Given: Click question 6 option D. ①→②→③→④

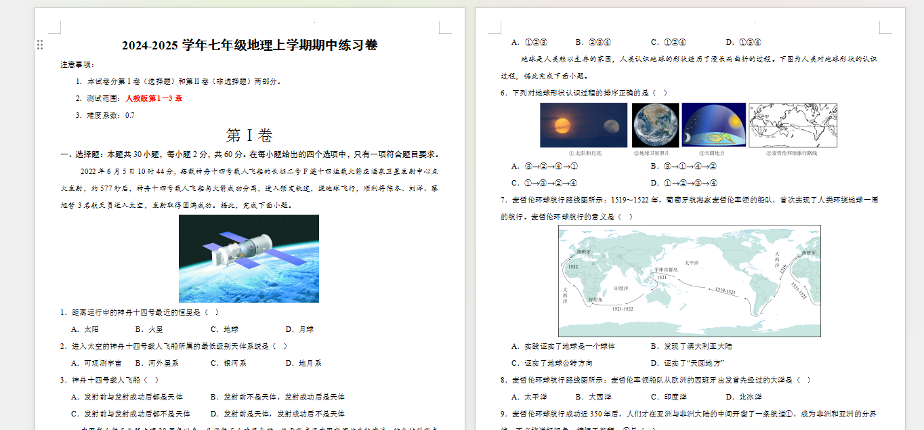Looking at the screenshot, I should [x=684, y=183].
